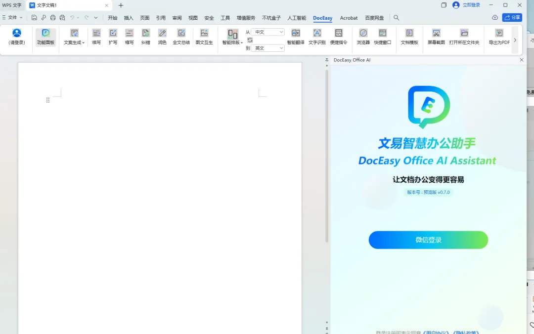The image size is (534, 334).
Task: Click the 导出为PDF icon
Action: [499, 33]
